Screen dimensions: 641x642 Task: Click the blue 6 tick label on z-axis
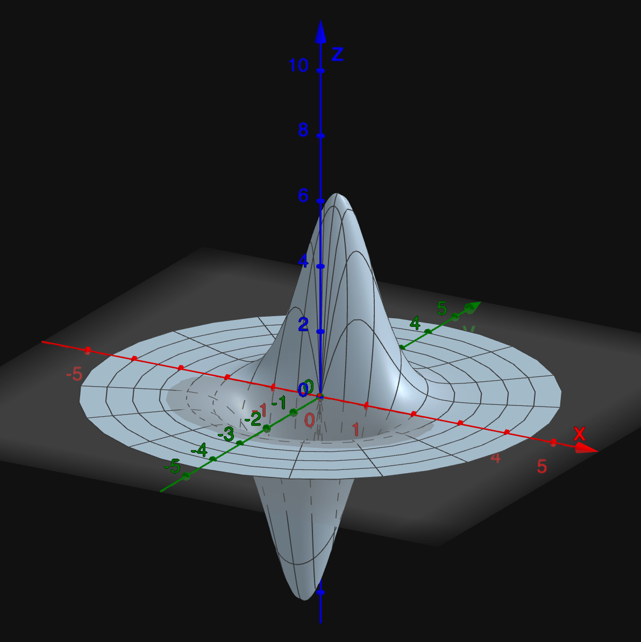303,195
